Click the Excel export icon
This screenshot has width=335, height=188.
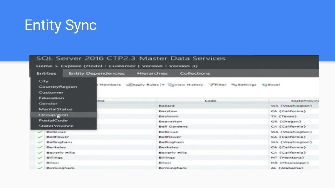[264, 85]
